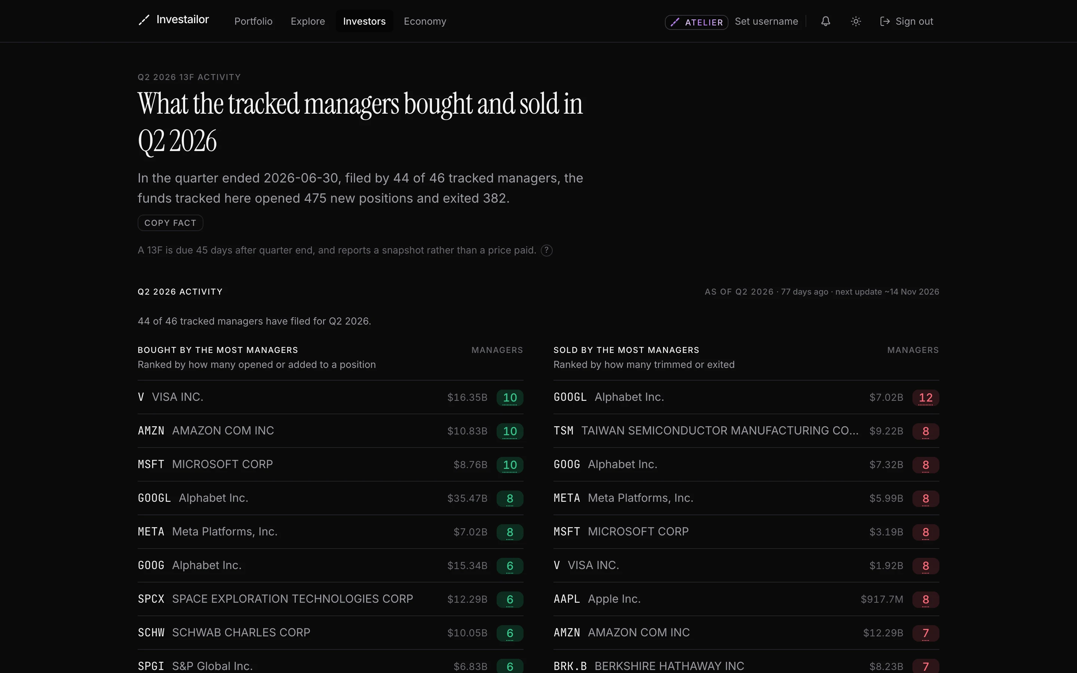Open AMAZON COM INC in bought list
Image resolution: width=1077 pixels, height=673 pixels.
point(330,431)
